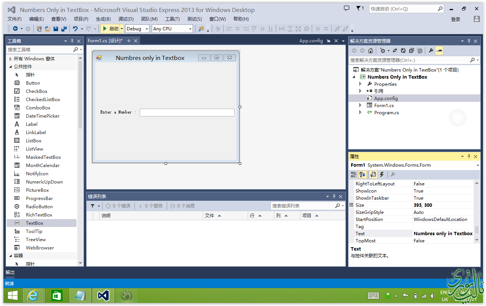Click the Undo arrow icon in toolbar

coord(75,29)
